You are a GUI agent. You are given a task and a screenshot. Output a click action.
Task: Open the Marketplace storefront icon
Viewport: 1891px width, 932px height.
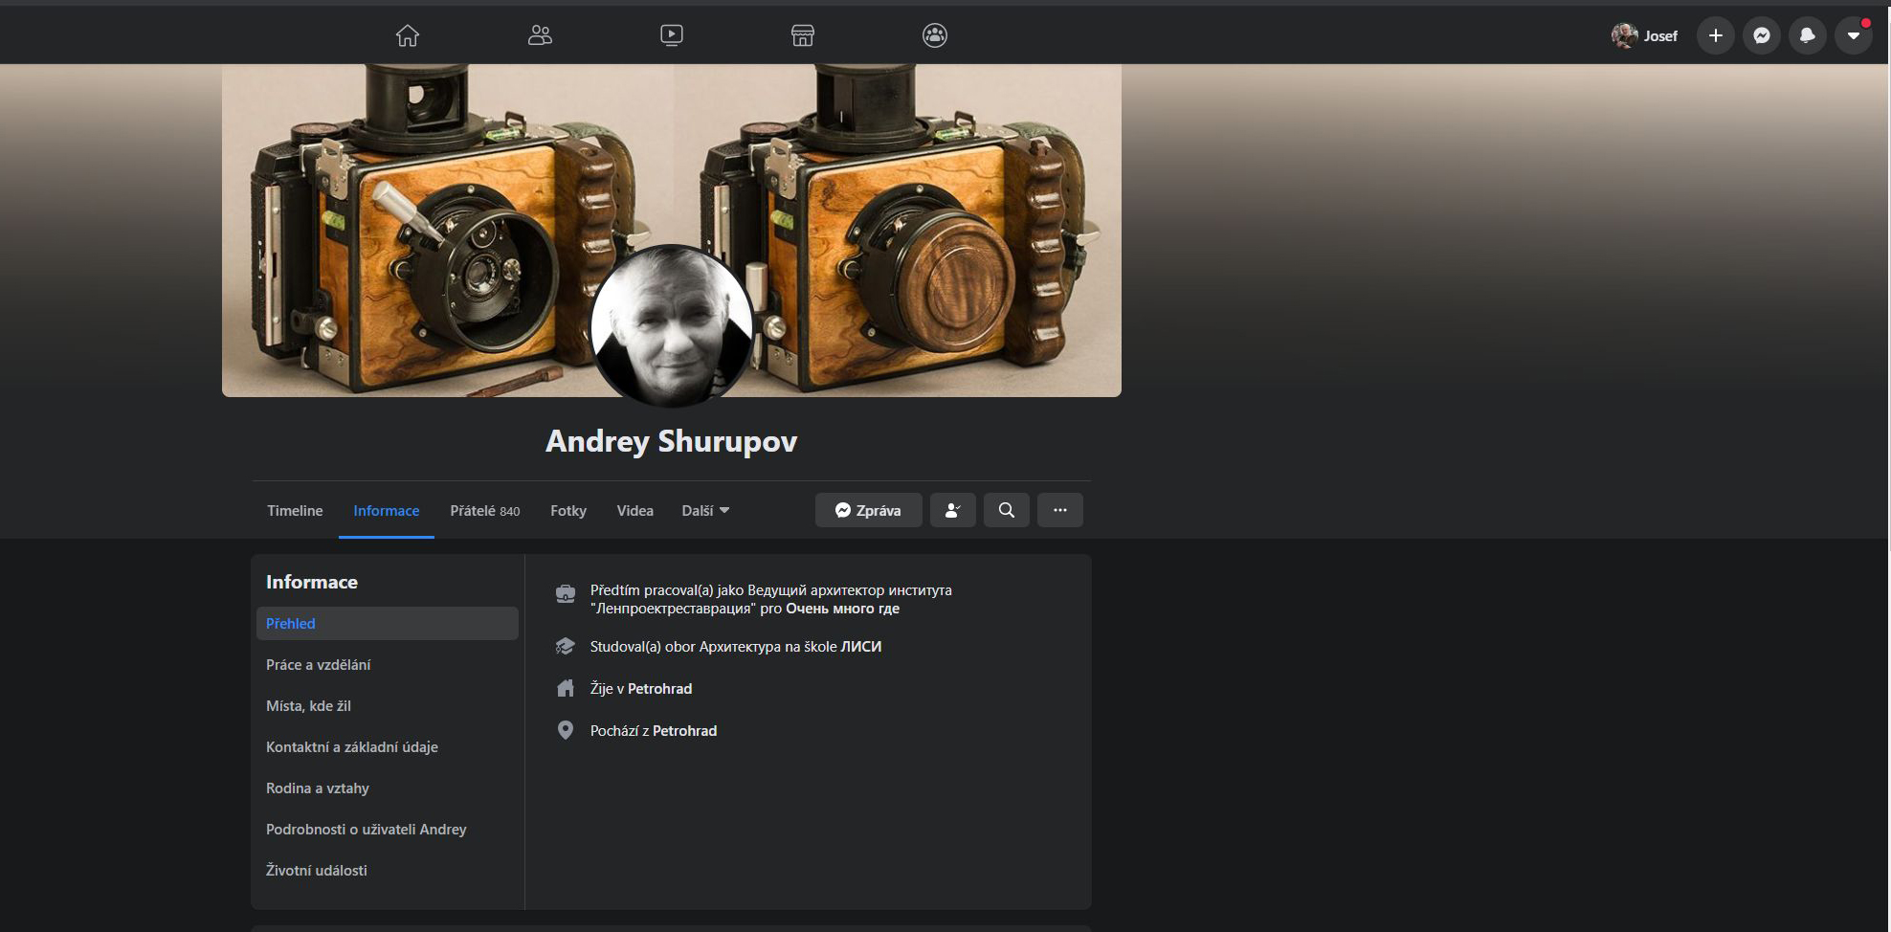click(x=803, y=35)
